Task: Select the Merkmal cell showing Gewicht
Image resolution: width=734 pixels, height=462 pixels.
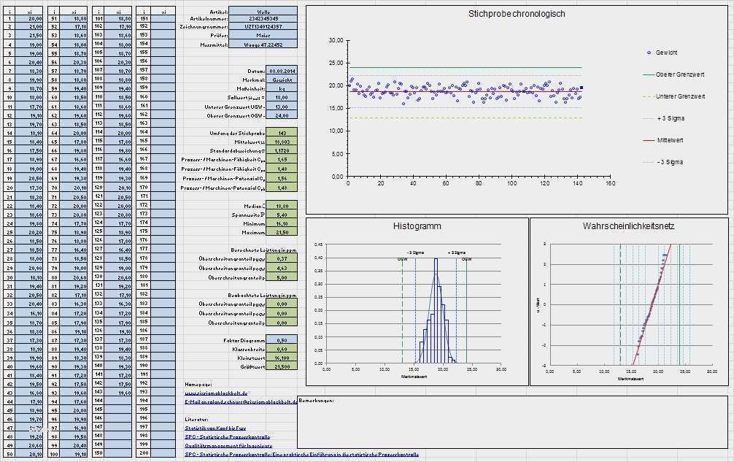Action: 281,80
